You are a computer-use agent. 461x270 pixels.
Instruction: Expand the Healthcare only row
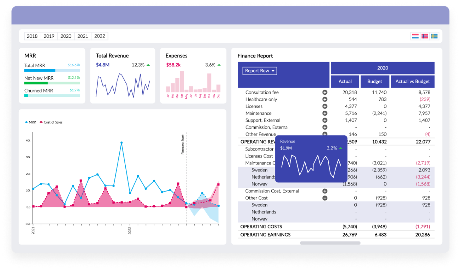tap(325, 99)
